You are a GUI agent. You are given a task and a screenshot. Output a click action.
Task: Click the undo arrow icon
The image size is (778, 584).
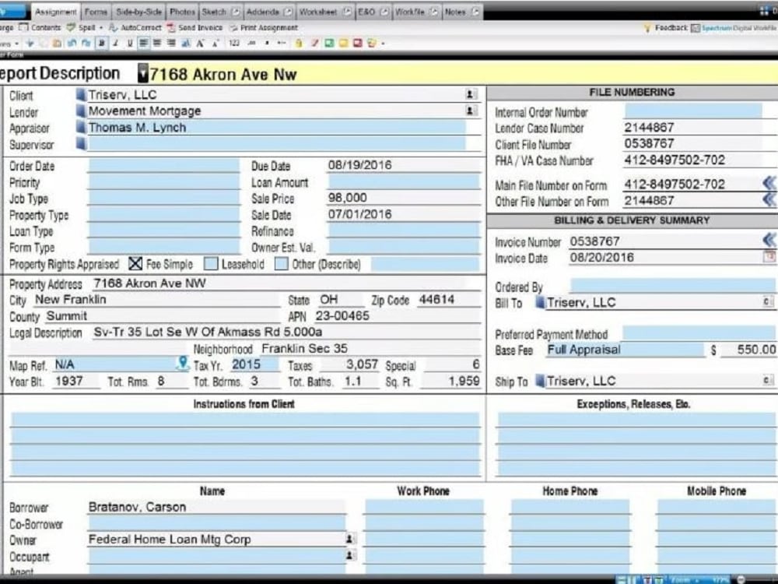(72, 43)
